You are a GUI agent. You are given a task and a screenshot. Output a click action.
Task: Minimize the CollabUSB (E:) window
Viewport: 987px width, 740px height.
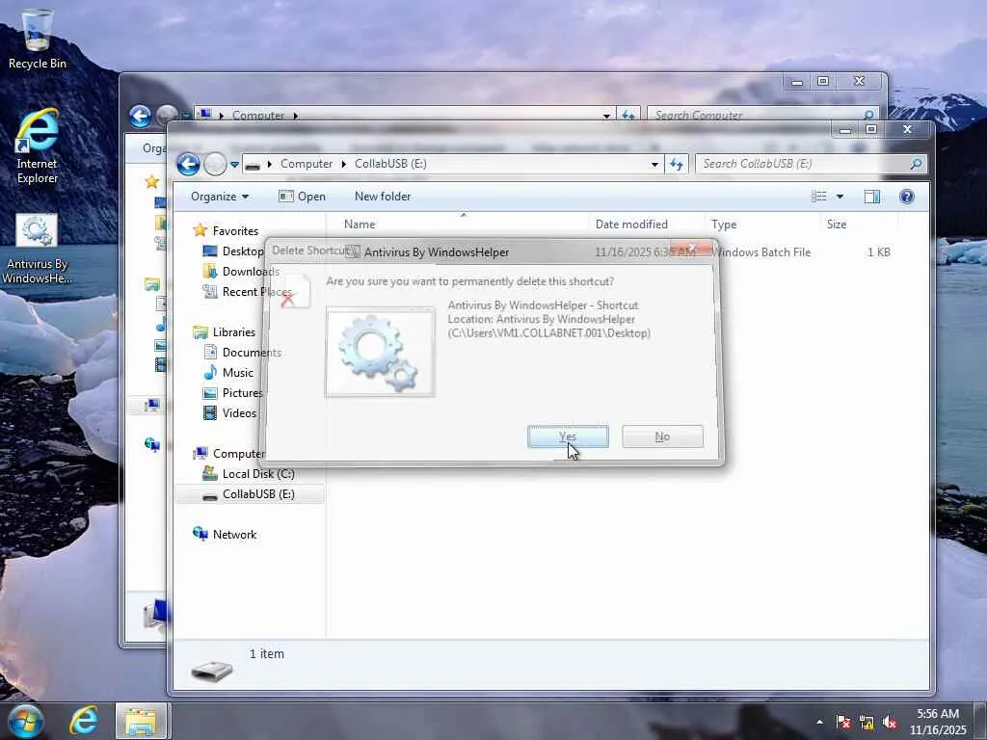(x=845, y=130)
